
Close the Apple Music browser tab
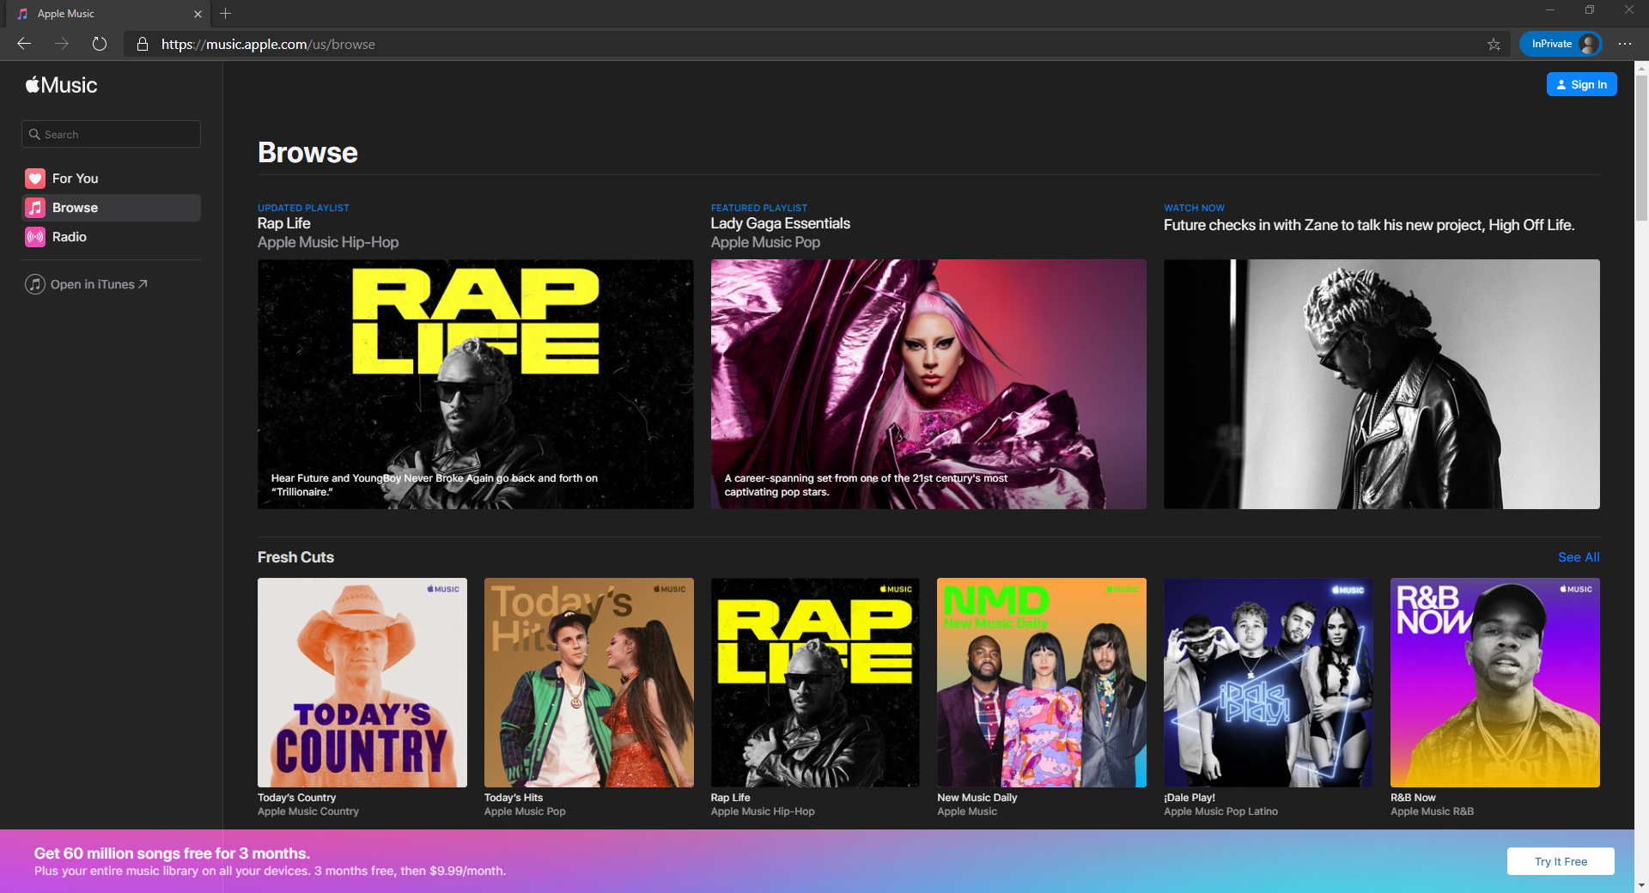(198, 14)
